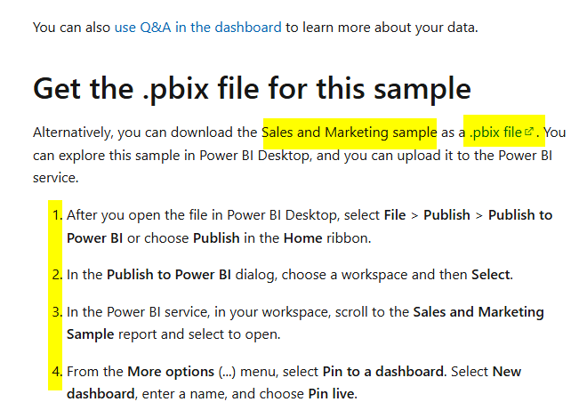Viewport: 579px width, 410px height.
Task: Click step number 2 in the list
Action: [x=57, y=275]
